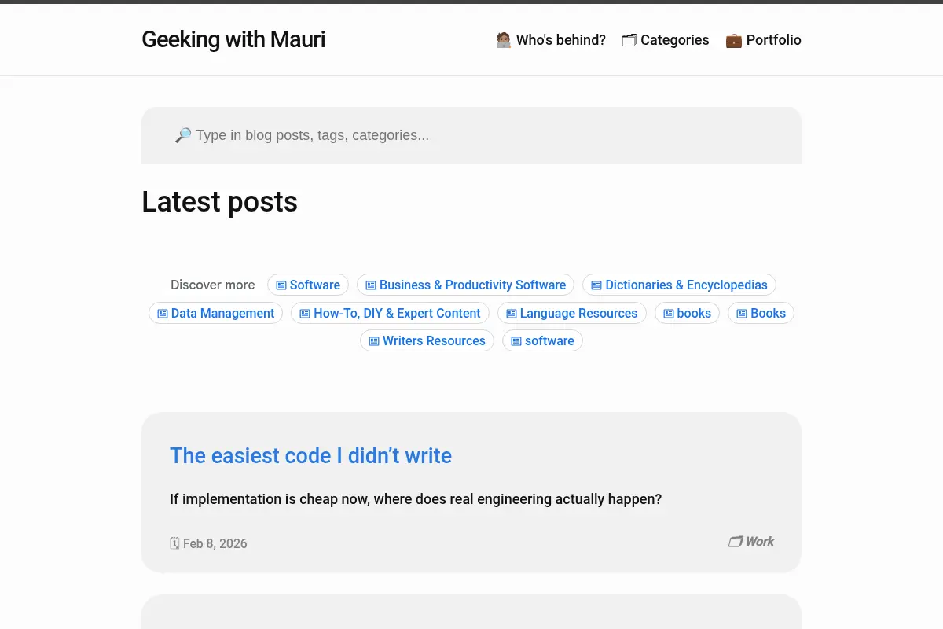
Task: Open the Work category link
Action: [x=751, y=541]
